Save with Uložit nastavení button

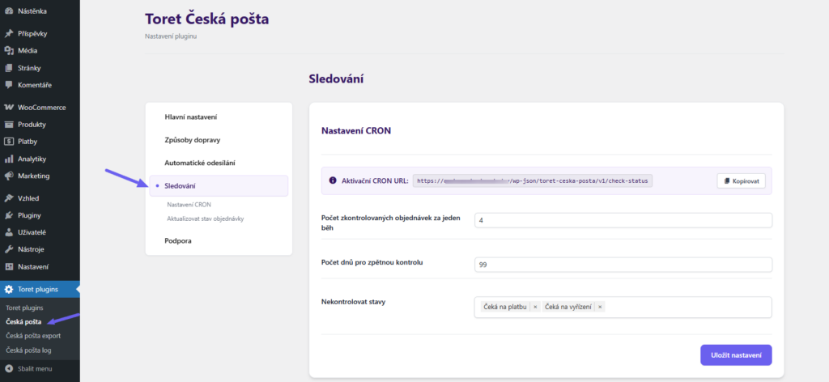click(x=736, y=355)
